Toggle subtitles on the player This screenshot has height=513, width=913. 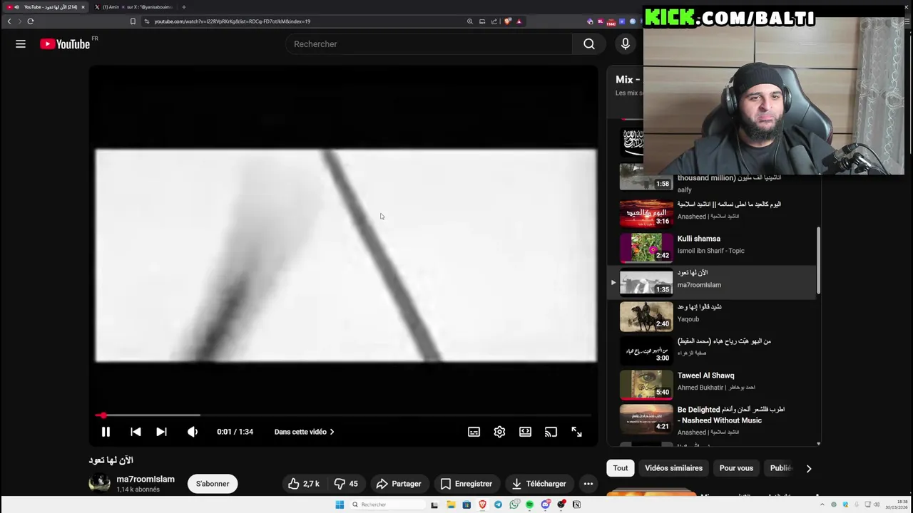pyautogui.click(x=474, y=432)
